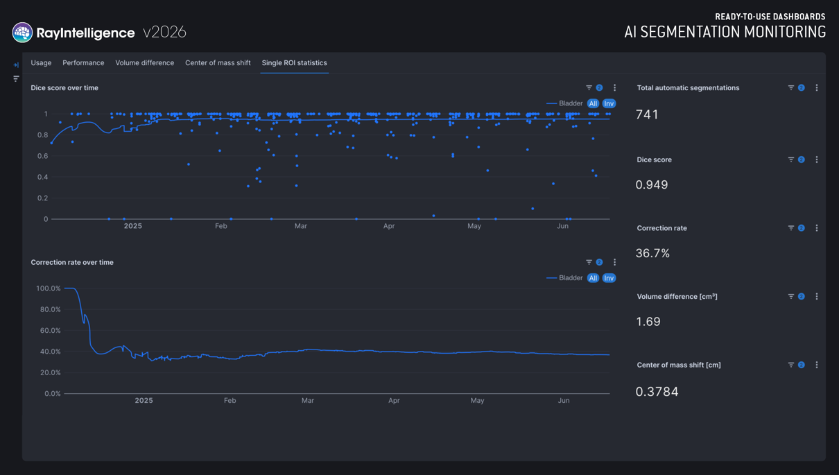Toggle the Inv legend button in Dice score chart
Image resolution: width=839 pixels, height=475 pixels.
tap(609, 103)
